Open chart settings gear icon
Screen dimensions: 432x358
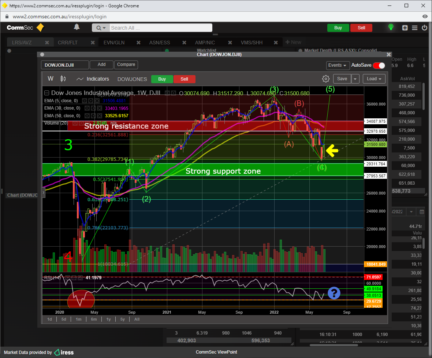tap(326, 79)
